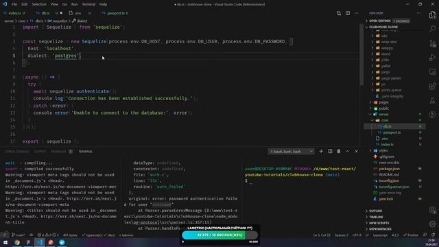Open the Source Control view
The width and height of the screenshot is (439, 247).
pyautogui.click(x=432, y=43)
